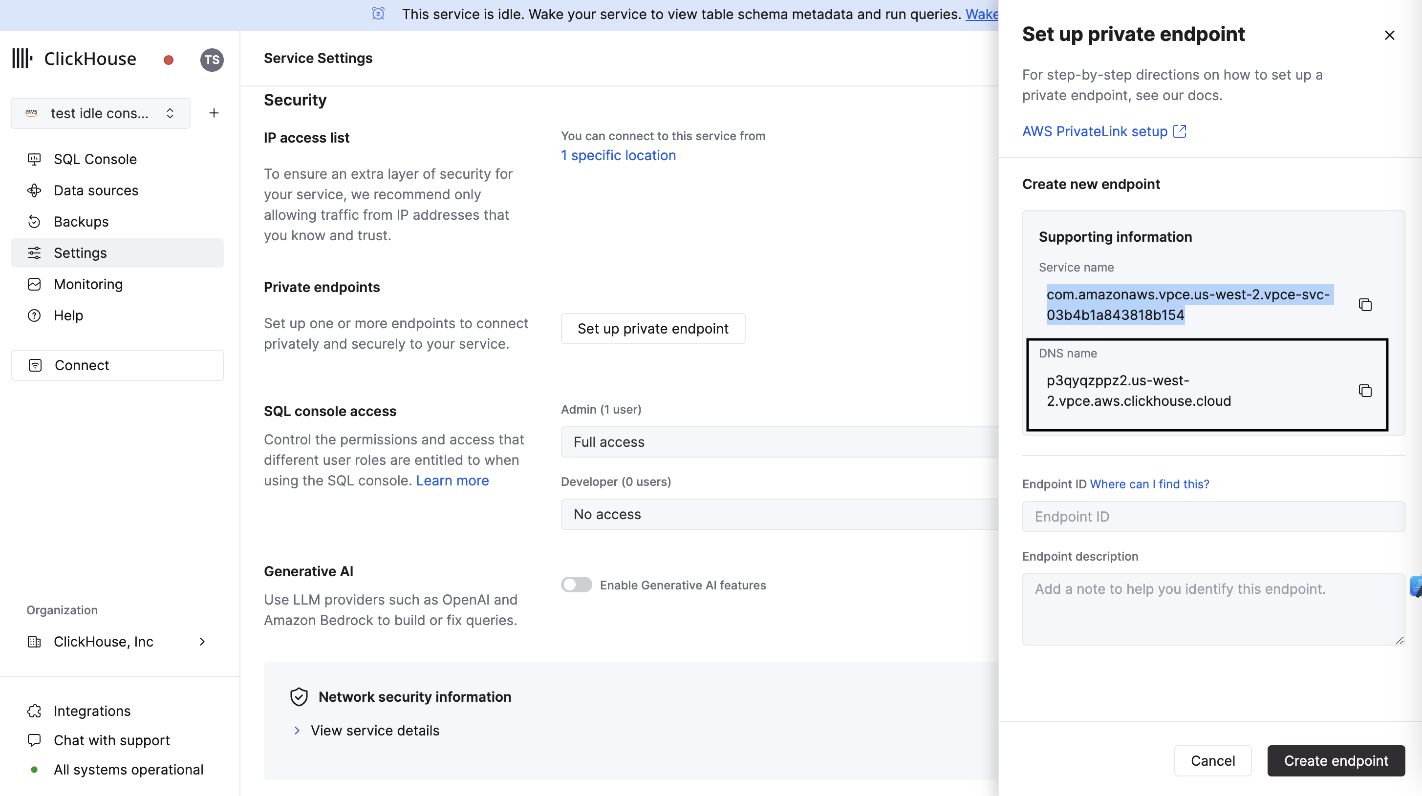Click Create endpoint button
This screenshot has width=1422, height=796.
(x=1336, y=761)
